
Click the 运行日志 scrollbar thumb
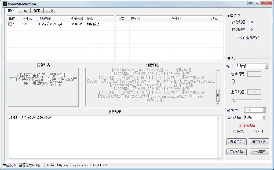(218, 95)
